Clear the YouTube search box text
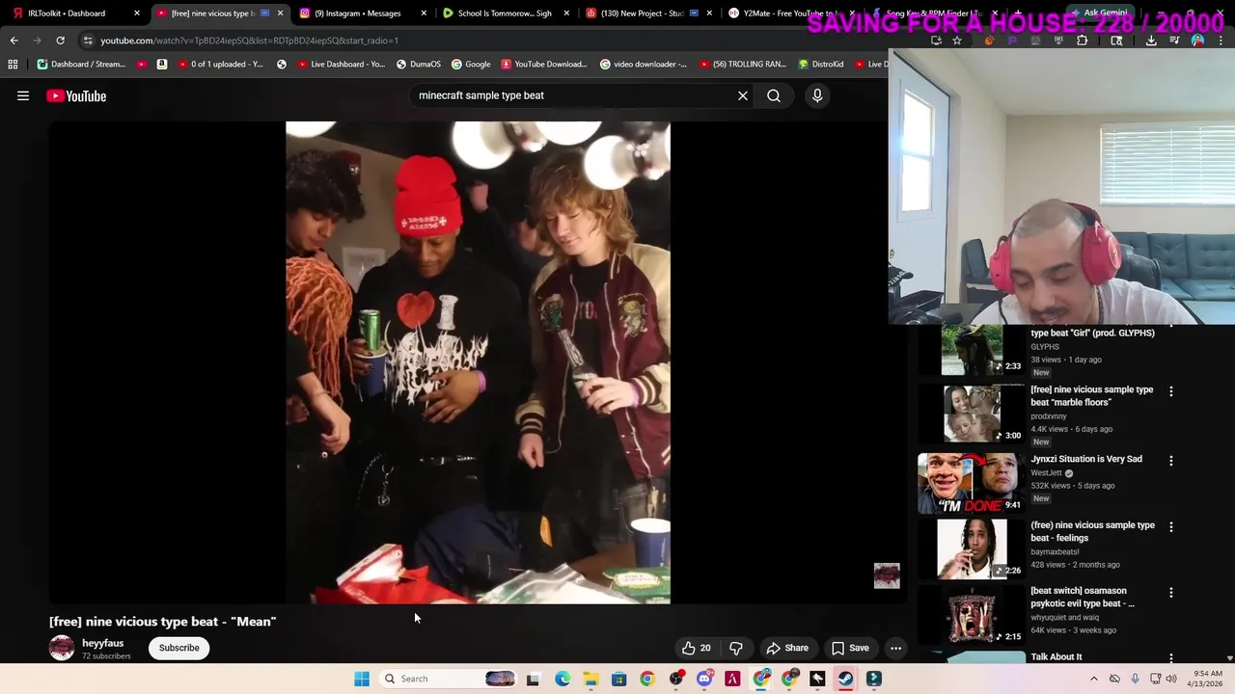This screenshot has width=1235, height=694. pos(743,95)
